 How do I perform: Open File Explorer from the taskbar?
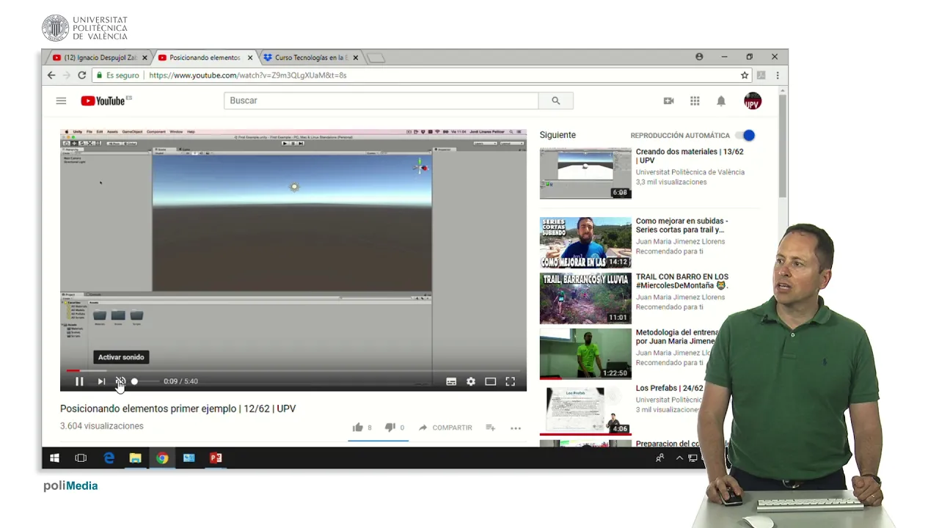pos(135,458)
